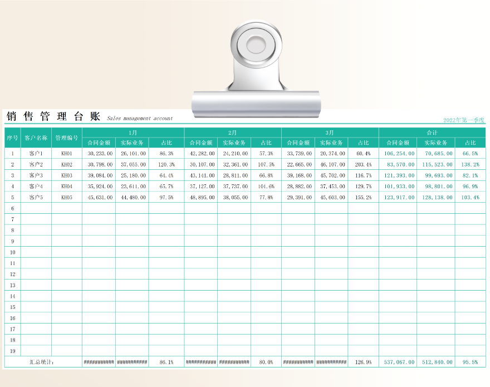Click the 203.4% ratio cell
The width and height of the screenshot is (490, 387).
coord(363,164)
